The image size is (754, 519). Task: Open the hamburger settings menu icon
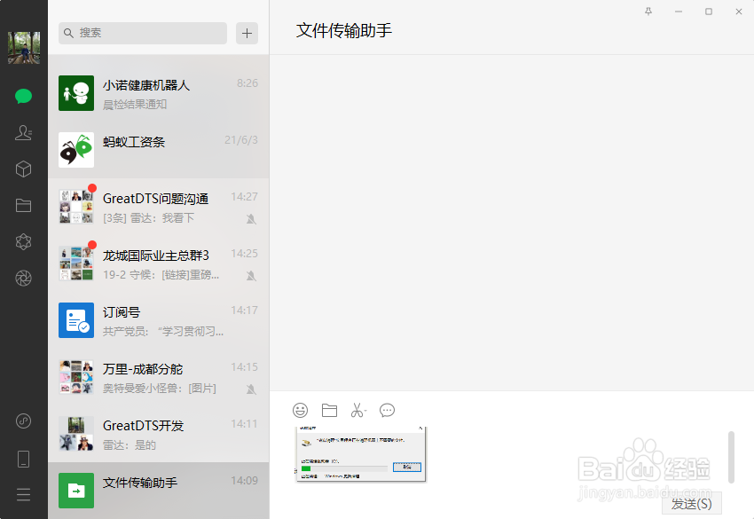click(24, 495)
